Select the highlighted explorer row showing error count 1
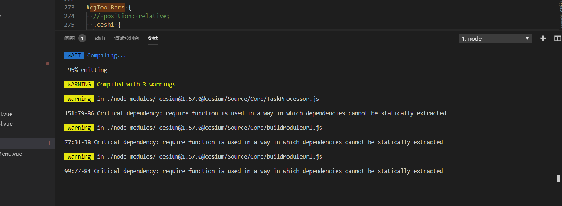Image resolution: width=562 pixels, height=206 pixels. pyautogui.click(x=28, y=143)
